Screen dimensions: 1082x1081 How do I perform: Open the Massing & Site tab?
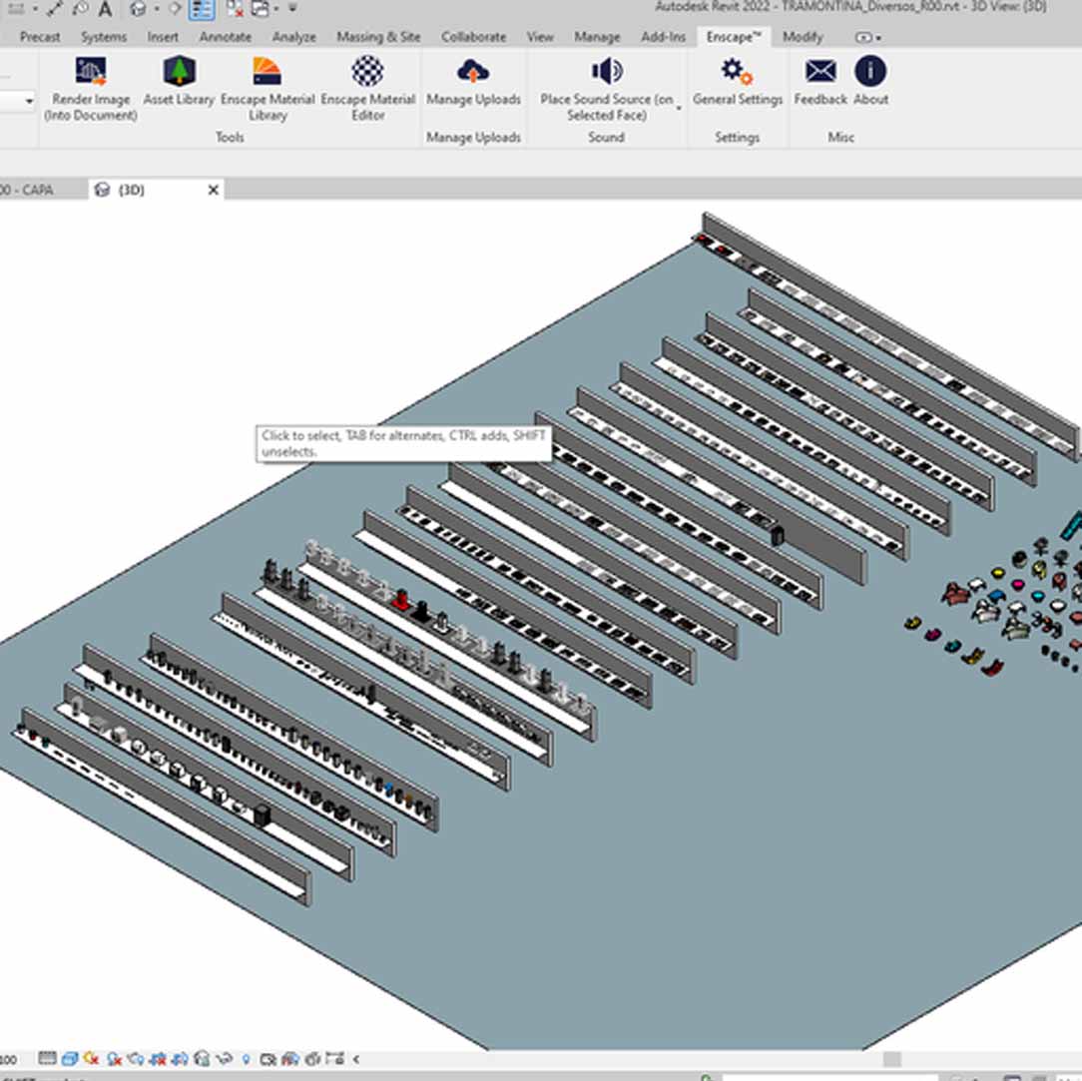[378, 37]
